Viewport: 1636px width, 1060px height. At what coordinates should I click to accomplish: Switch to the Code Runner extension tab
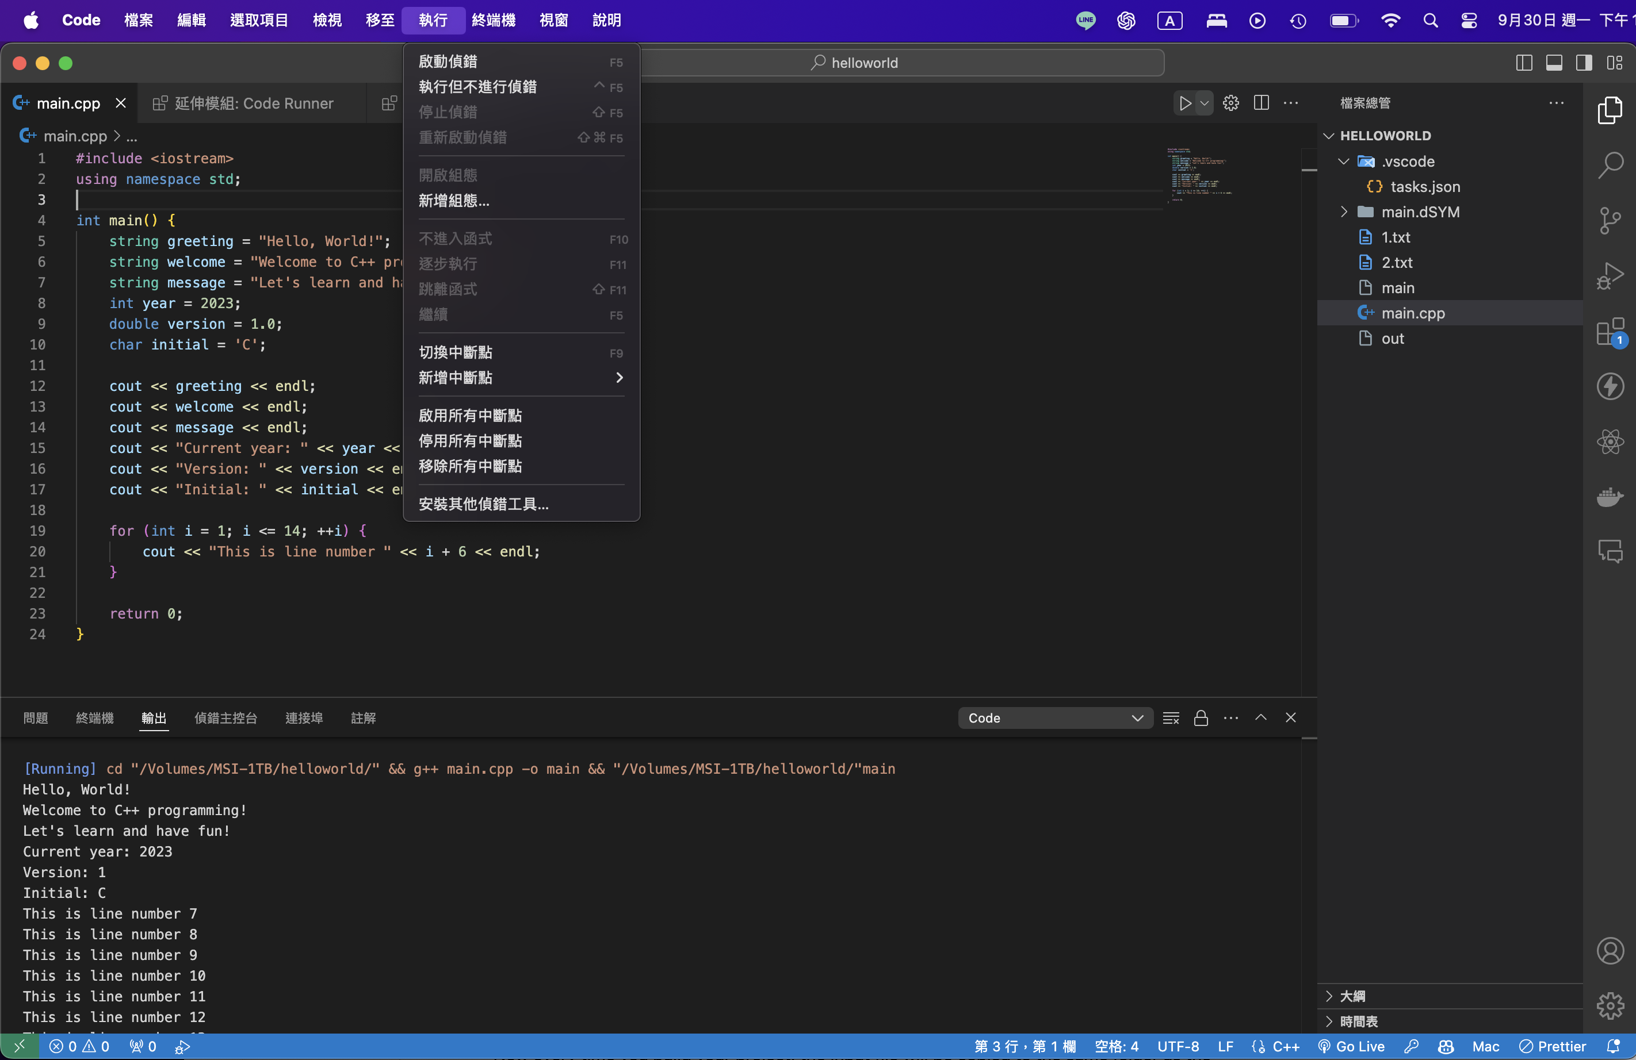[251, 103]
